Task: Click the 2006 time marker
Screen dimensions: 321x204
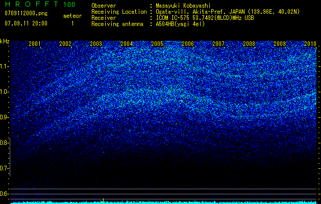Action: coord(188,44)
